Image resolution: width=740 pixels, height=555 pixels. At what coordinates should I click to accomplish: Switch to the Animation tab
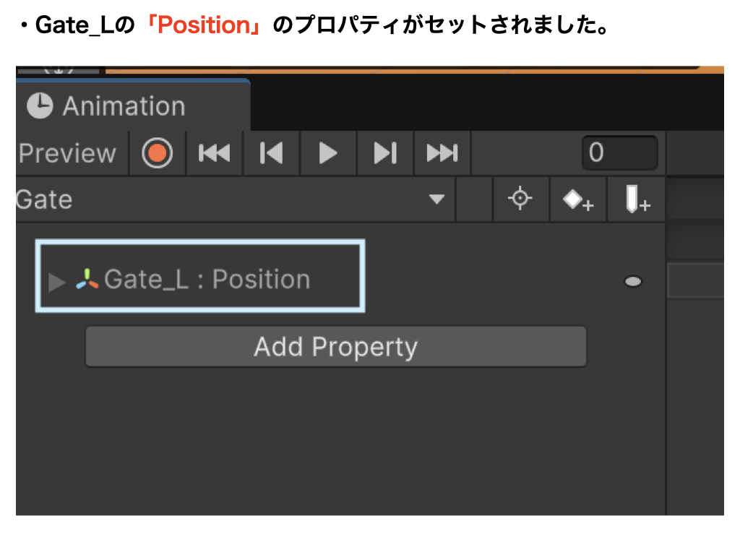(x=123, y=106)
